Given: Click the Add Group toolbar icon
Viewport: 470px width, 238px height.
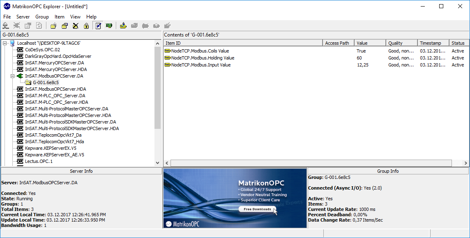Looking at the screenshot, I should [x=53, y=26].
